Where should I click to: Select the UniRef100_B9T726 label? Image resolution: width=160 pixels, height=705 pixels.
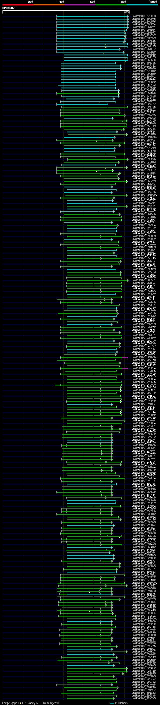click(x=143, y=63)
